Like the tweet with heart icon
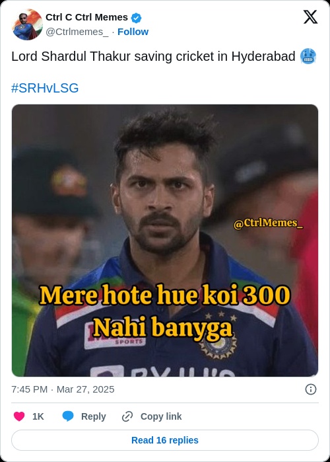The image size is (330, 462). point(19,416)
